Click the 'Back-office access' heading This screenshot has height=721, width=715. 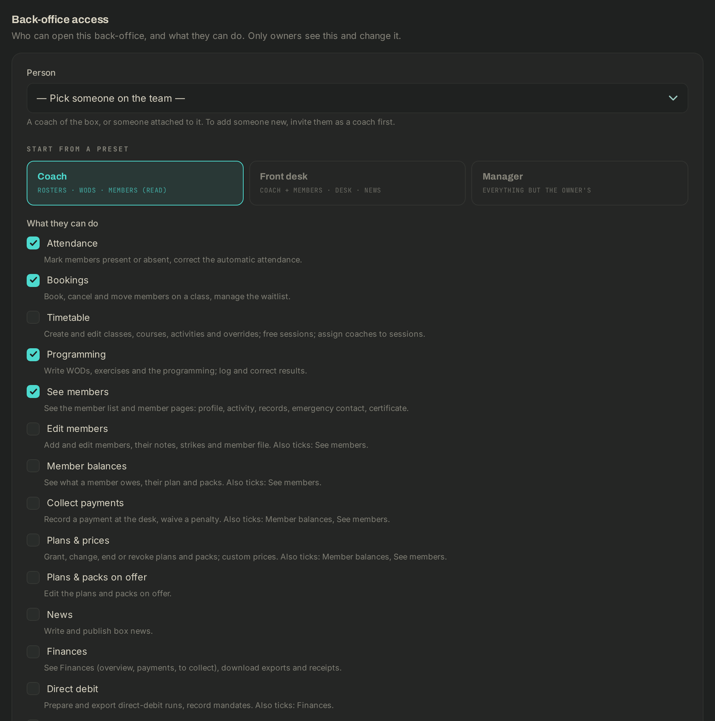tap(60, 19)
